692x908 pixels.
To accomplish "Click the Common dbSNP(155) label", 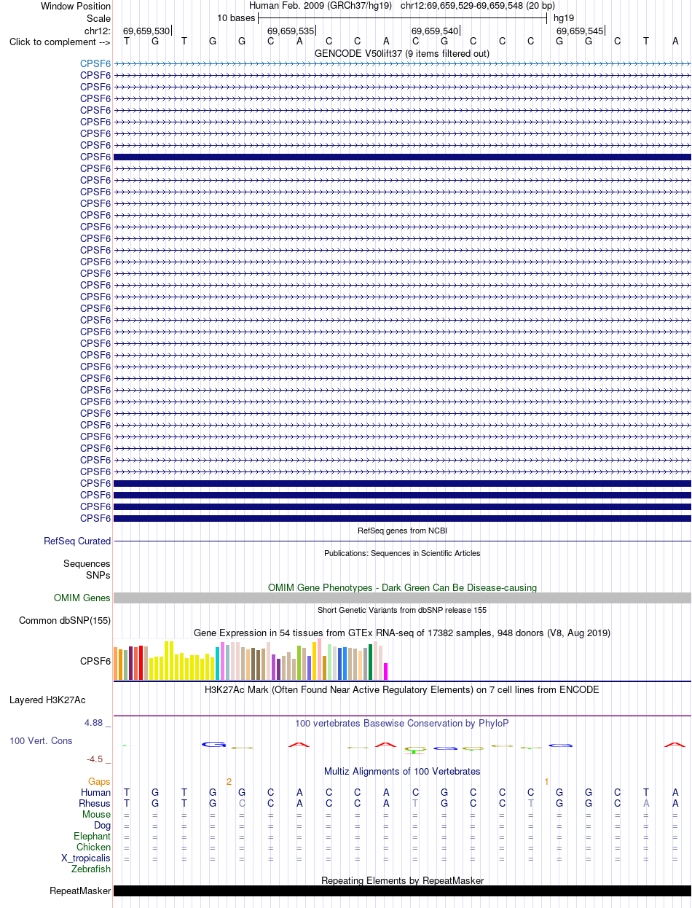I will tap(65, 621).
